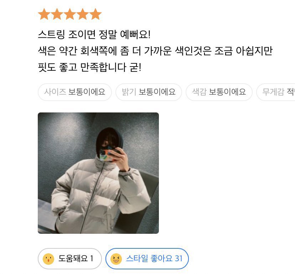Click the review line starting with 색은 약간 회색쪽에
This screenshot has width=295, height=274.
155,51
